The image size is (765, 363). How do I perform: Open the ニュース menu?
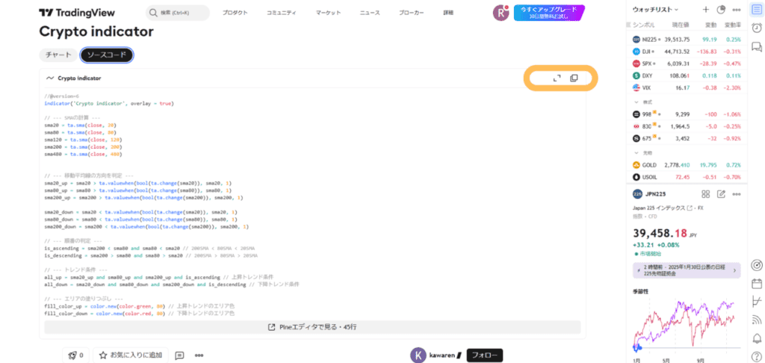tap(370, 13)
